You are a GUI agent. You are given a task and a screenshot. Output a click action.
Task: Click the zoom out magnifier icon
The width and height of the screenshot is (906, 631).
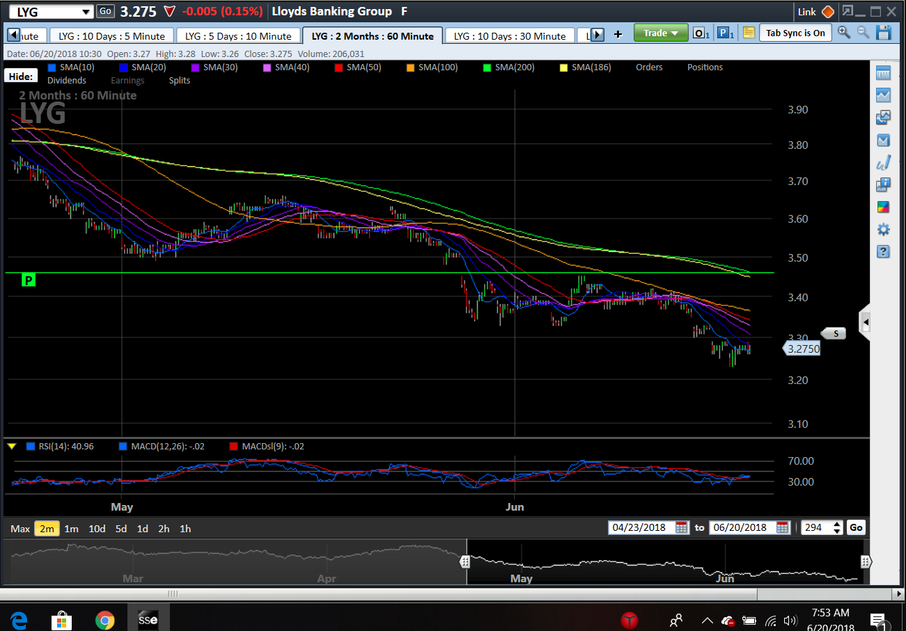pyautogui.click(x=863, y=33)
